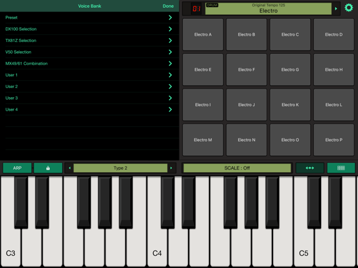Screen dimensions: 358x268
Task: Tap the Electro H pad
Action: point(334,69)
